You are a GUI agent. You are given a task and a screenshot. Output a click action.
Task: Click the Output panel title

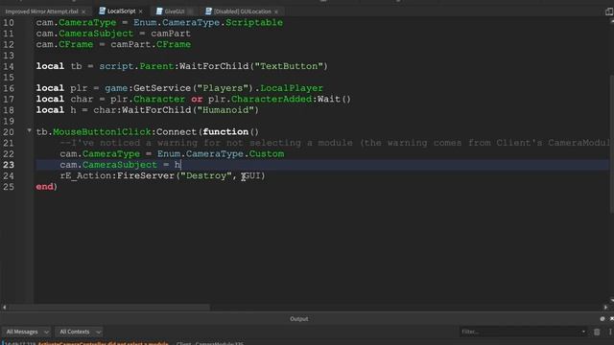pyautogui.click(x=299, y=319)
